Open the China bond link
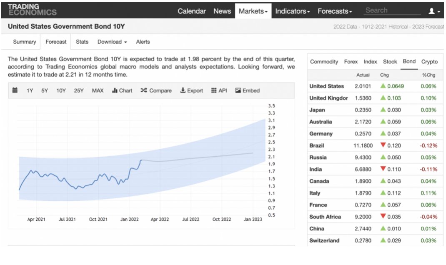The image size is (446, 265). click(x=317, y=229)
